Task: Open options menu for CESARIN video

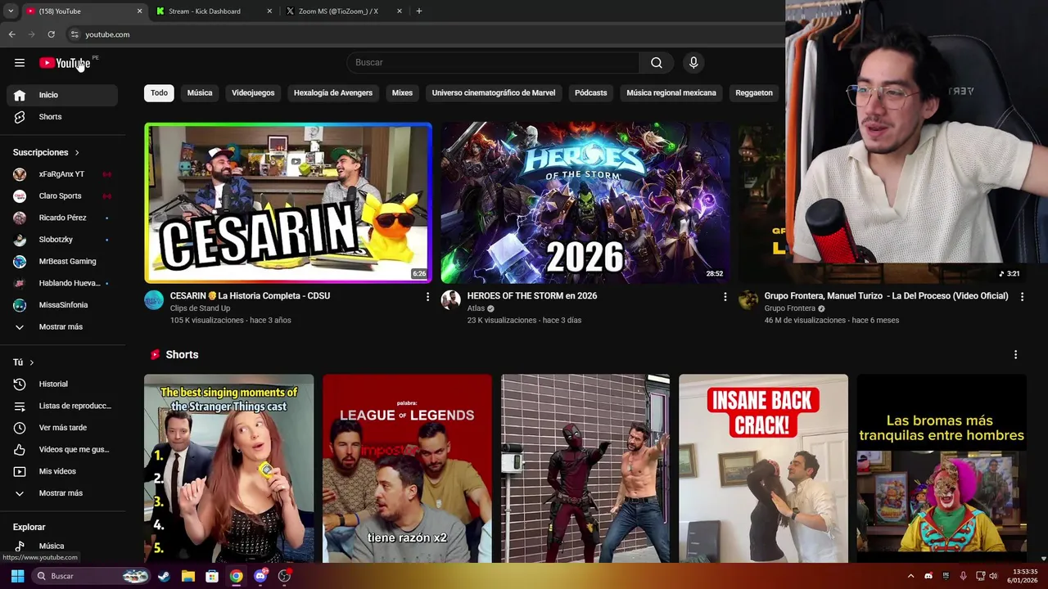Action: [x=427, y=297]
